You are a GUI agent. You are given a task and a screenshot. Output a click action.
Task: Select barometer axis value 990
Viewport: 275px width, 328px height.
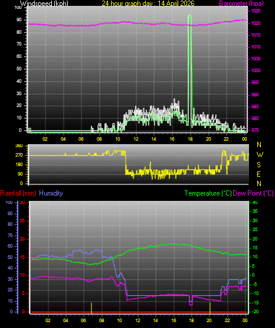255,95
